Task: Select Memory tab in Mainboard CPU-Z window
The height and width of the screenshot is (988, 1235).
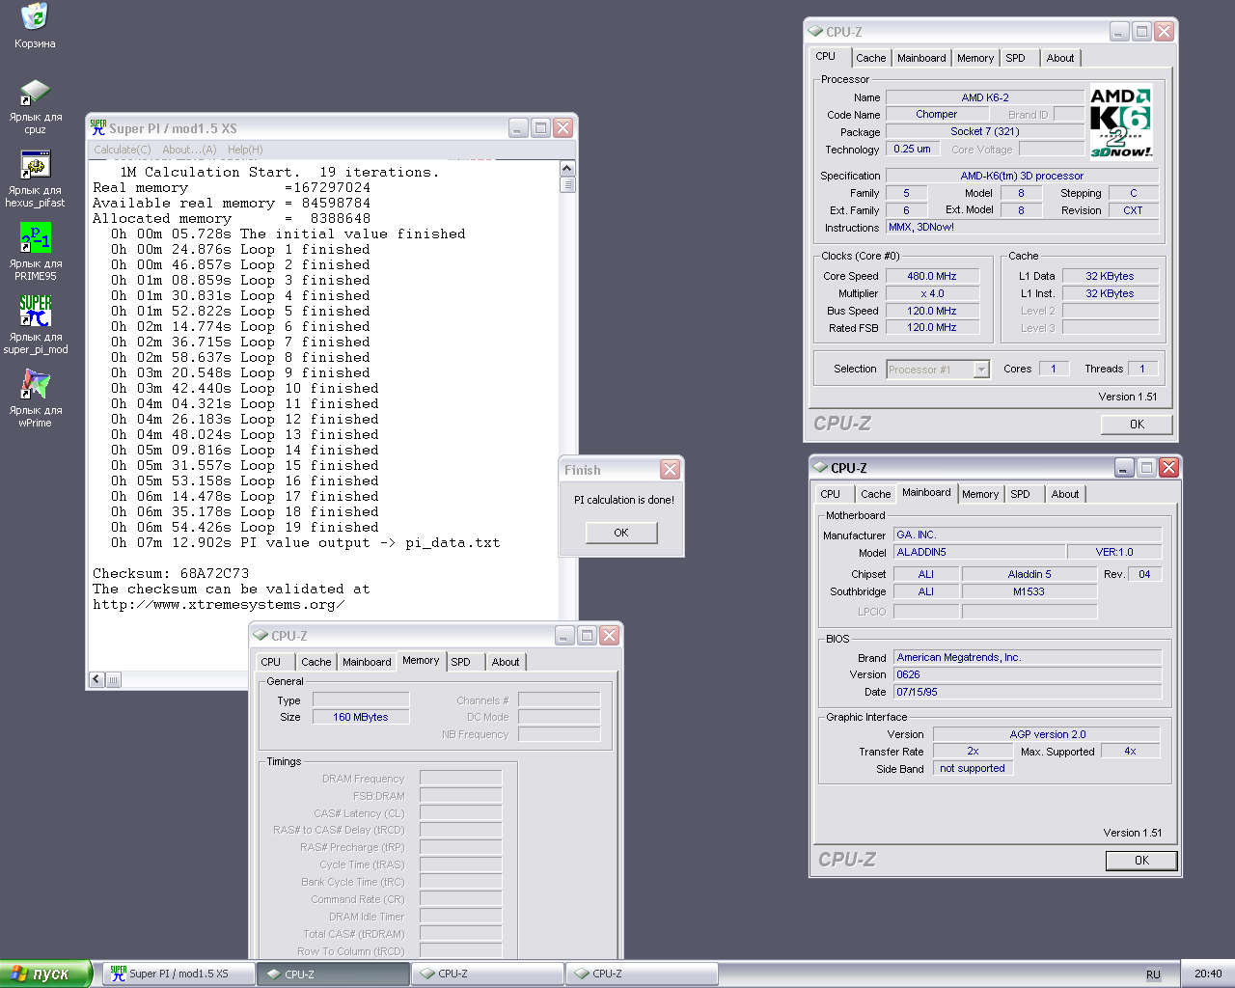Action: tap(980, 494)
